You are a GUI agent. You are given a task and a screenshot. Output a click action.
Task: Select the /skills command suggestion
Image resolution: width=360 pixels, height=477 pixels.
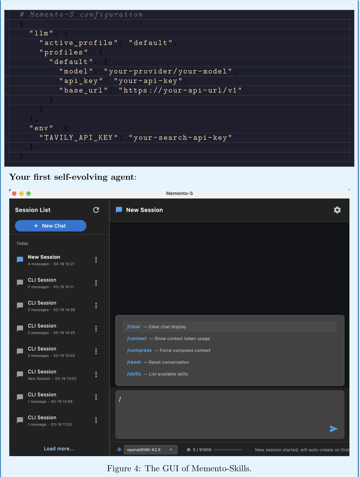(230, 374)
